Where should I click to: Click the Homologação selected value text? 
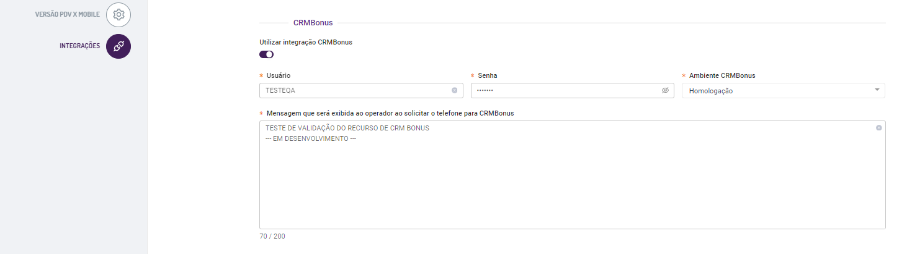(711, 91)
